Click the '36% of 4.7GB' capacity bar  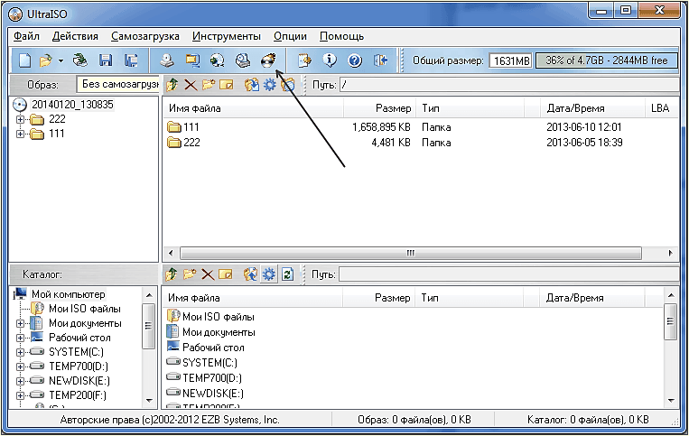(x=606, y=60)
